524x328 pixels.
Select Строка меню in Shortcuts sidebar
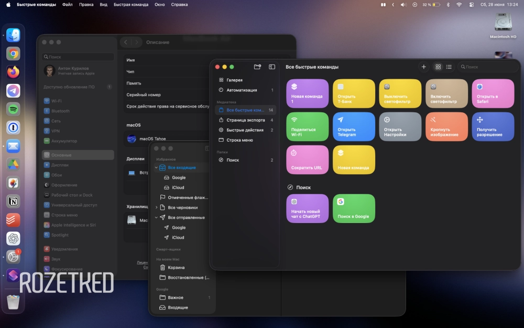tap(246, 140)
